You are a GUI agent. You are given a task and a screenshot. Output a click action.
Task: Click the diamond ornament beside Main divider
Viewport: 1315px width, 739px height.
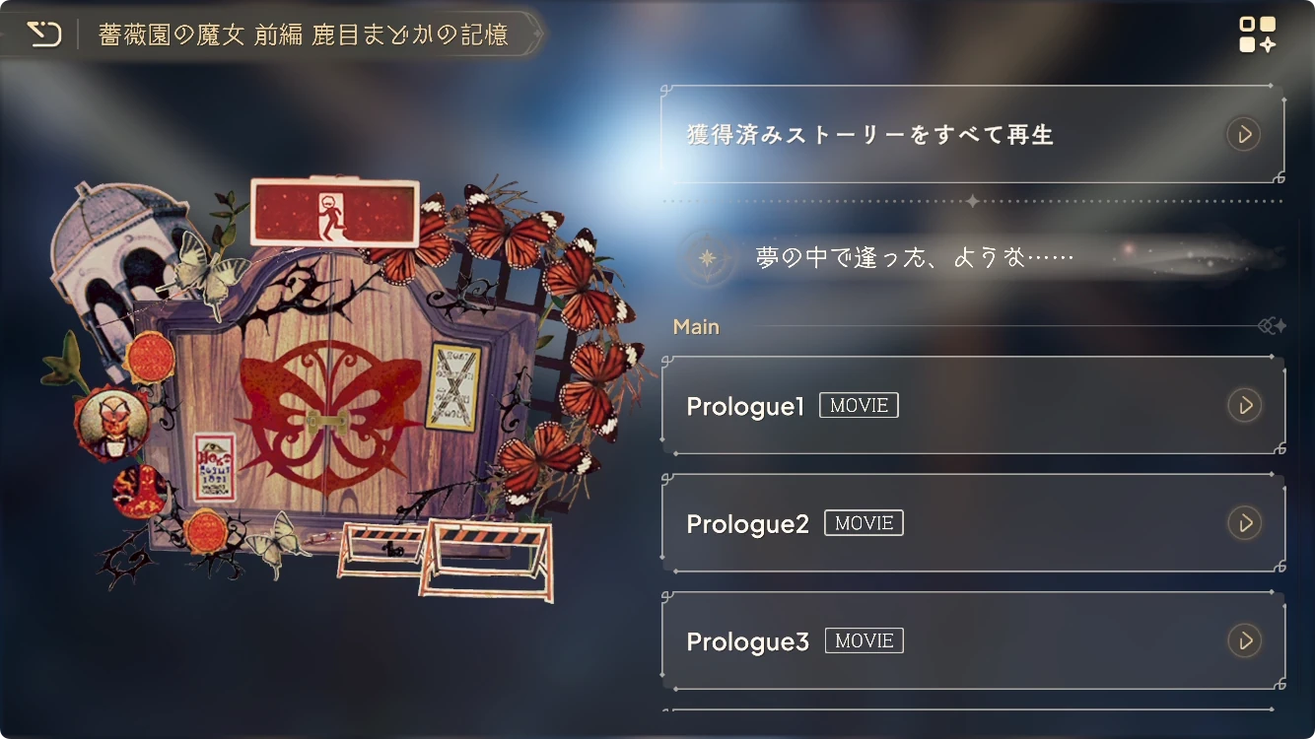pyautogui.click(x=1273, y=326)
